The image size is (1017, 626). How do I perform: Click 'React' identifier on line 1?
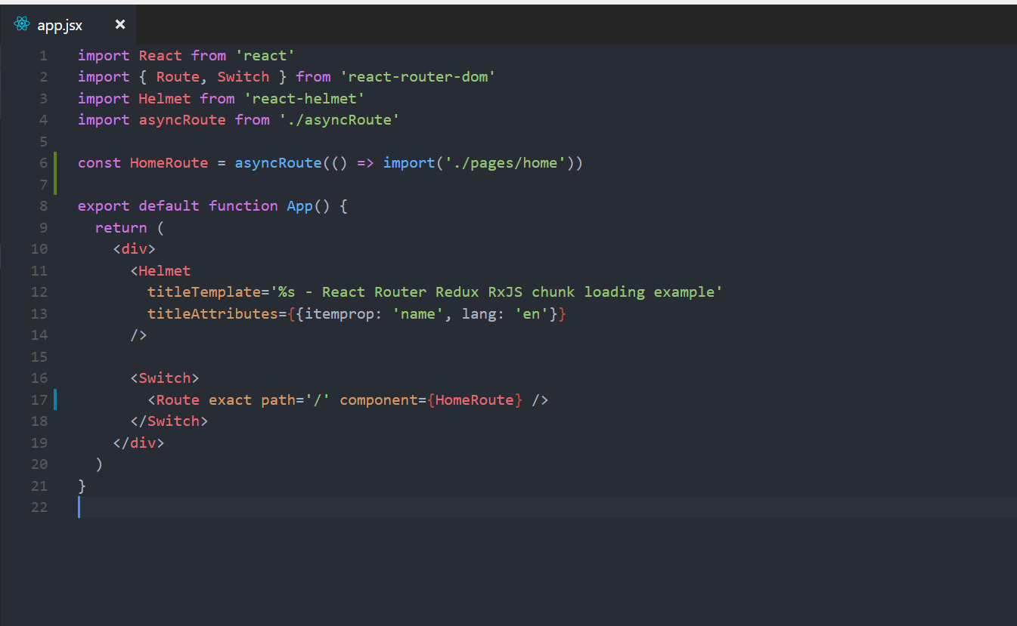click(x=160, y=56)
